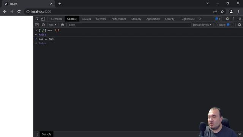This screenshot has height=137, width=243.
Task: Clear the console
Action: pos(43,25)
